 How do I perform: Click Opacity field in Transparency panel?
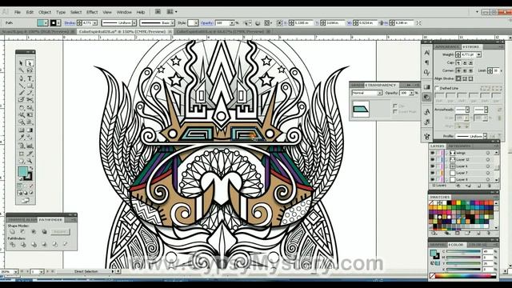coord(404,93)
